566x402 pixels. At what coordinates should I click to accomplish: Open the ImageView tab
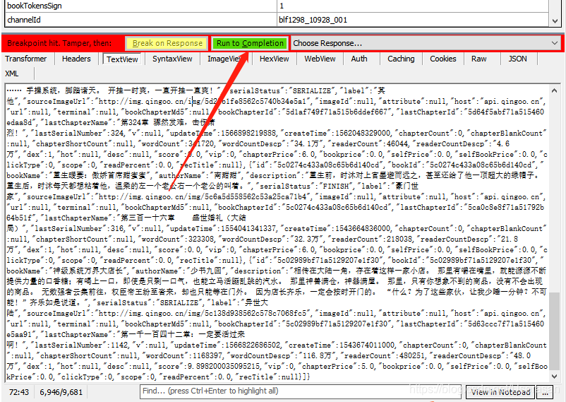pos(224,59)
